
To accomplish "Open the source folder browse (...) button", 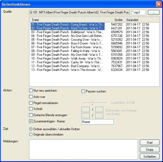I will tap(154, 12).
